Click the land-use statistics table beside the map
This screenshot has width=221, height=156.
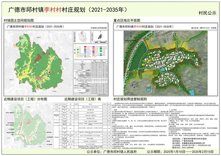(91, 78)
